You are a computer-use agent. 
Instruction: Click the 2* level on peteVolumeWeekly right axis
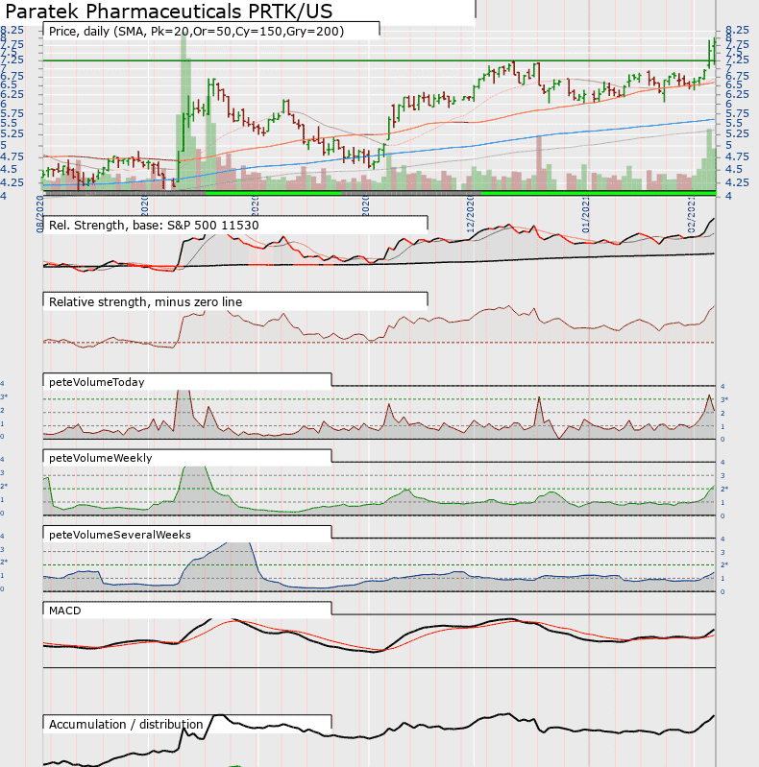(723, 489)
